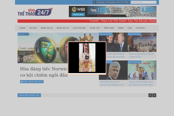The height and width of the screenshot is (116, 174).
Task: Click the category tag on the featured image
Action: (x=24, y=34)
